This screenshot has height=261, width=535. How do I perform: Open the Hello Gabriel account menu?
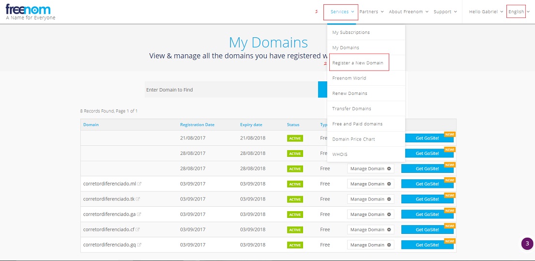[486, 12]
